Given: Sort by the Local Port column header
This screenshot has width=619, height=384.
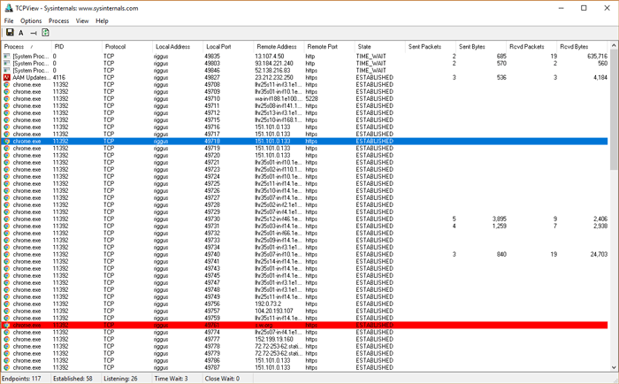Looking at the screenshot, I should [228, 47].
